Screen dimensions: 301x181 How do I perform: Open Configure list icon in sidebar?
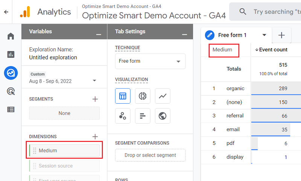click(x=11, y=109)
